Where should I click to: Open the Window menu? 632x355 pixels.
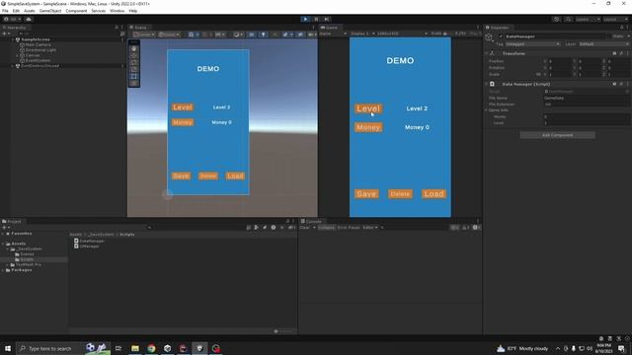[x=117, y=11]
